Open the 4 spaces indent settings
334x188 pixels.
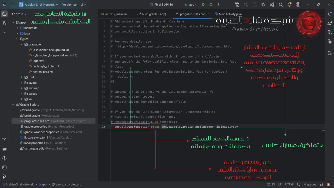(310, 184)
